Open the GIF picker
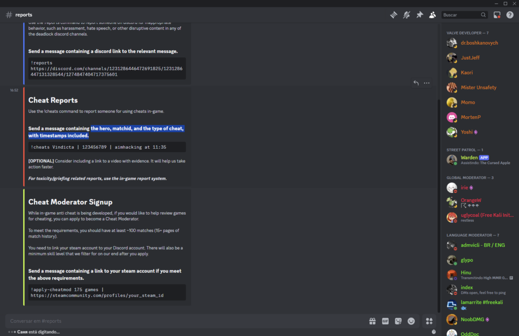The width and height of the screenshot is (519, 336). (386, 321)
